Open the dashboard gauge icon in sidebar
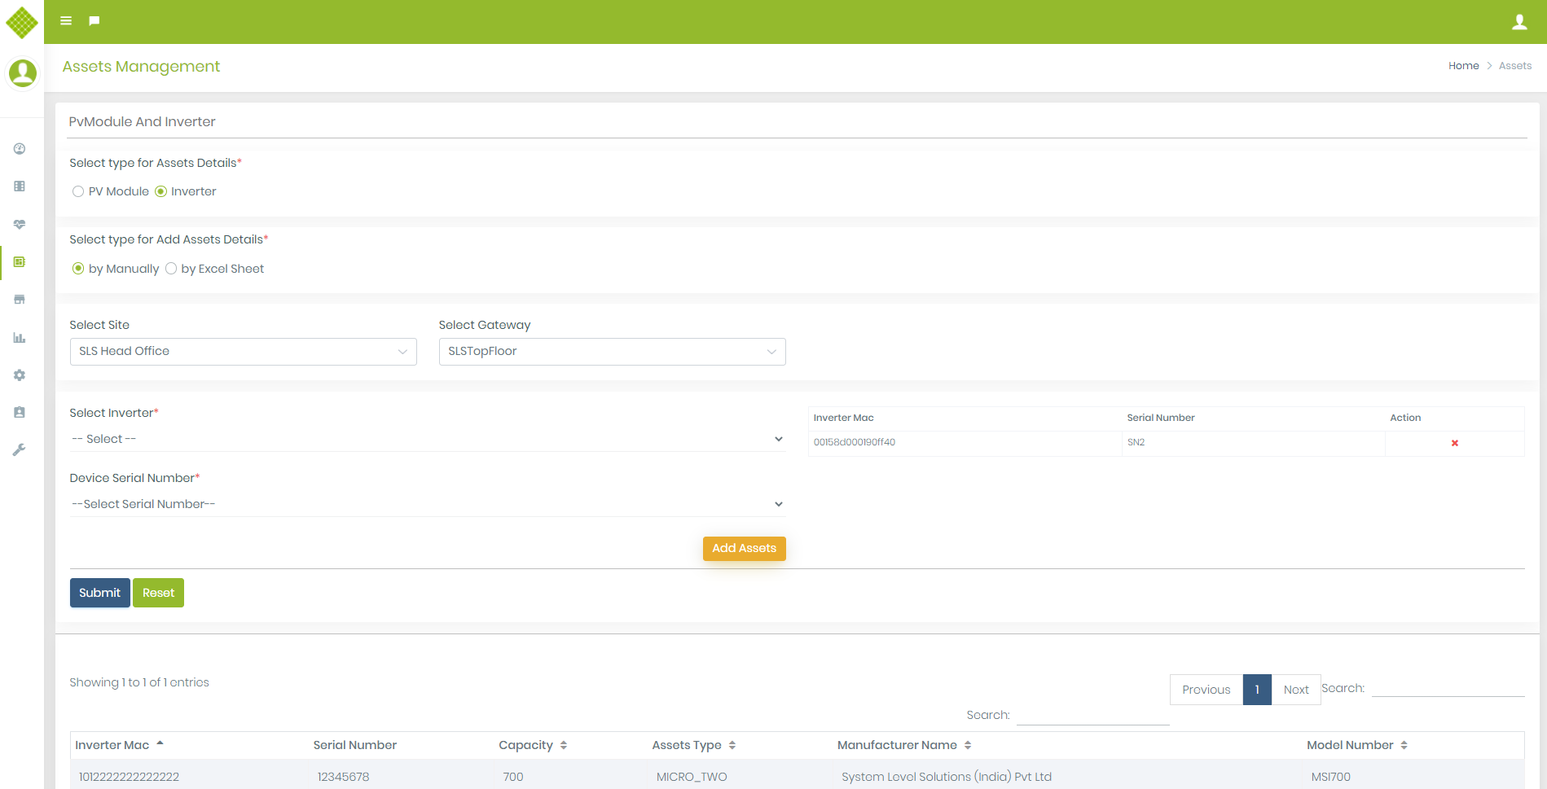Screen dimensions: 1547x789 click(20, 149)
